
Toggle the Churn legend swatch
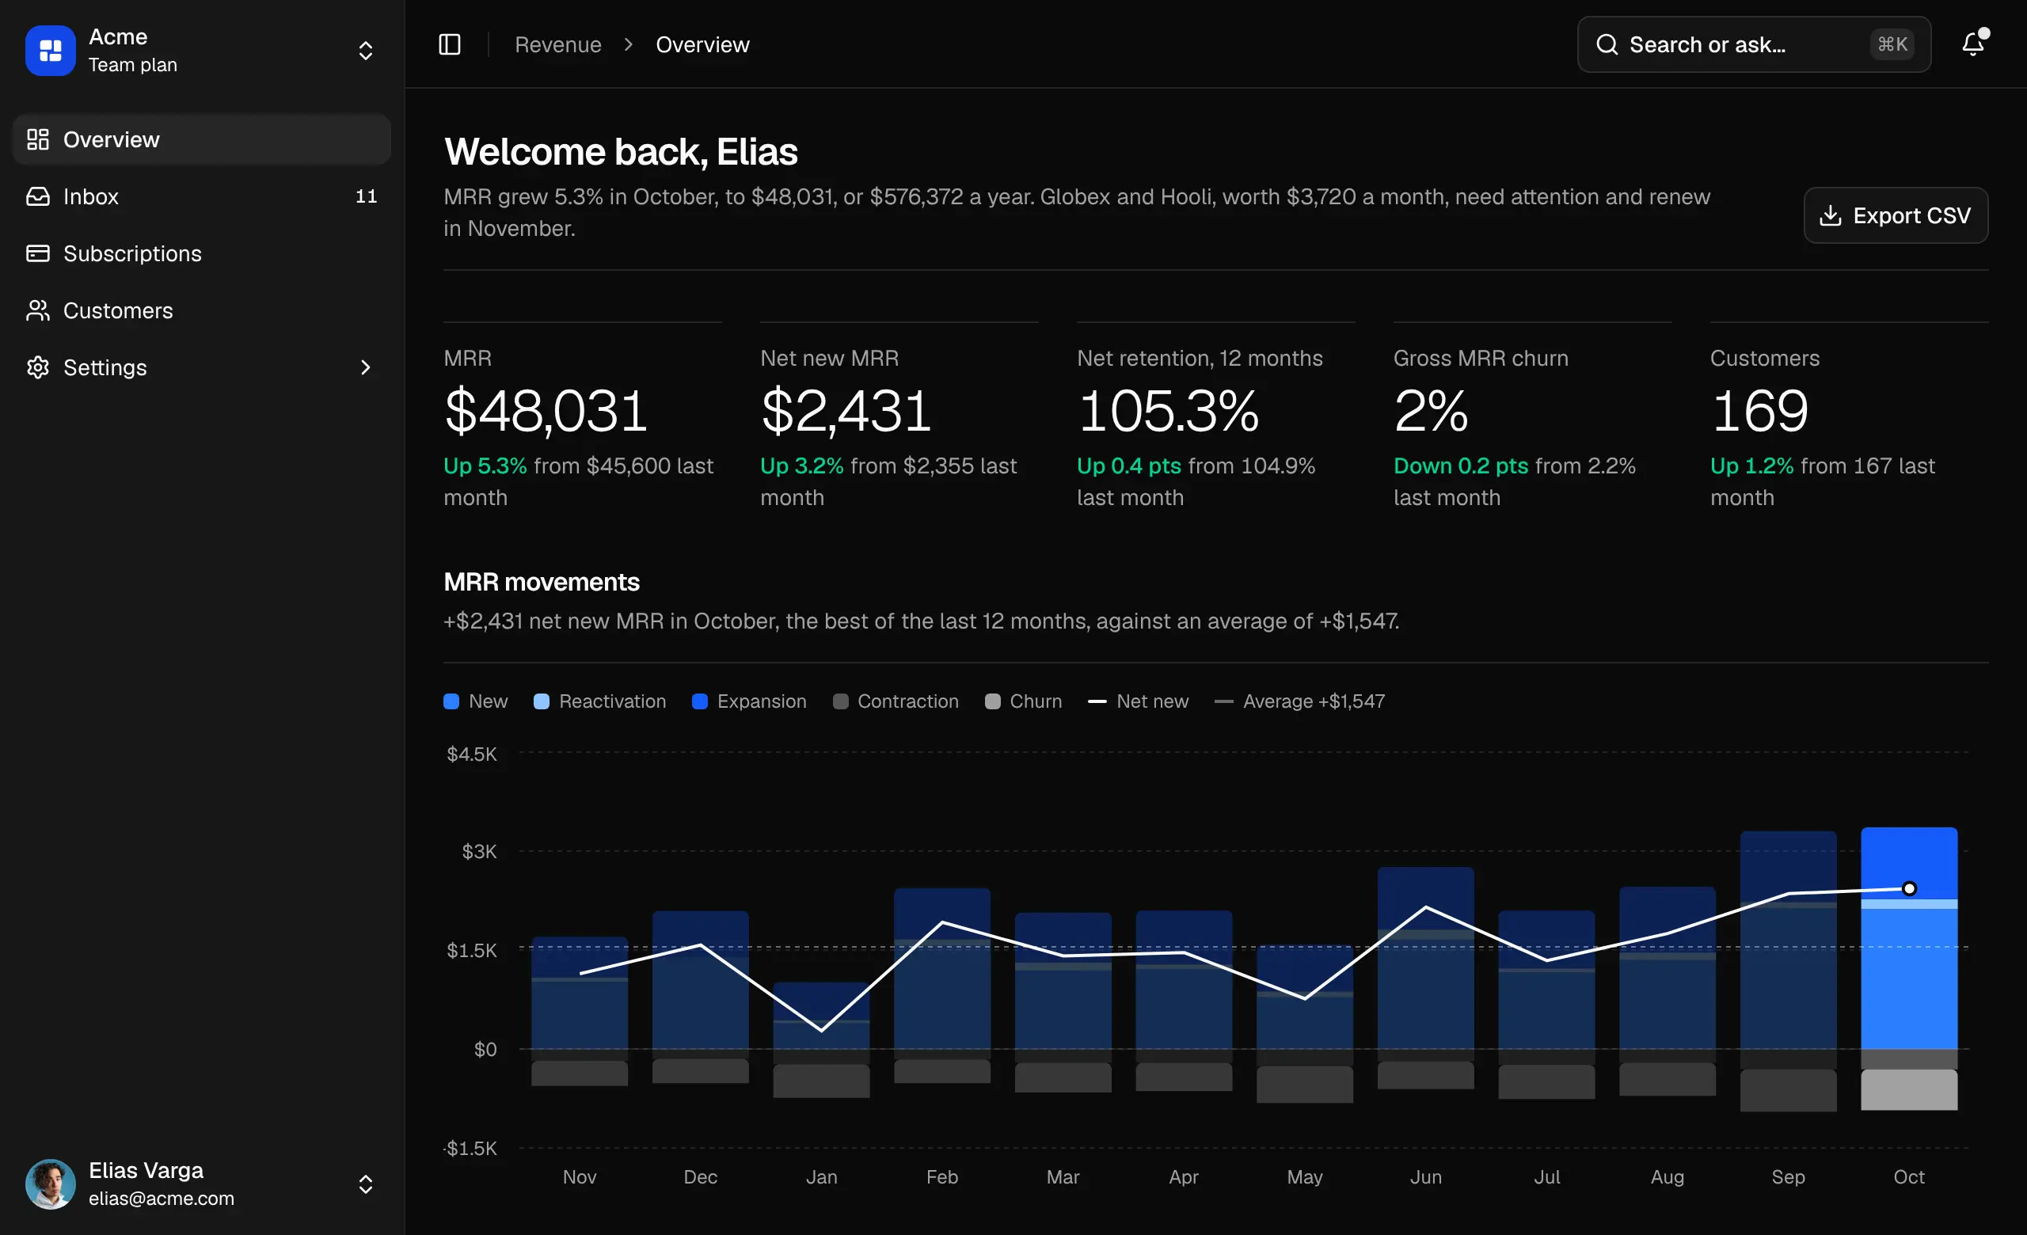[x=992, y=701]
